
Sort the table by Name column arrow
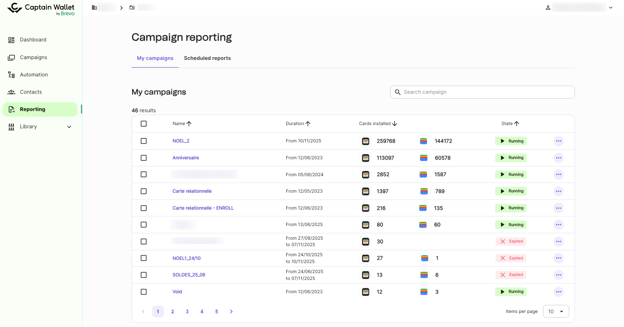point(189,124)
